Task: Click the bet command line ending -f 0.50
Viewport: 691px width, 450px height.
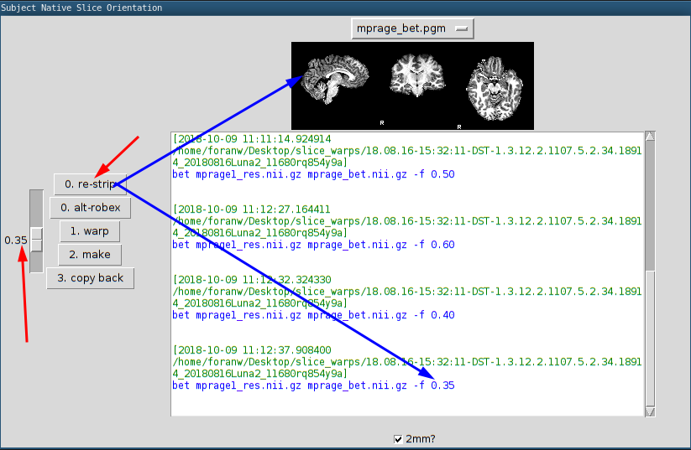Action: 313,174
